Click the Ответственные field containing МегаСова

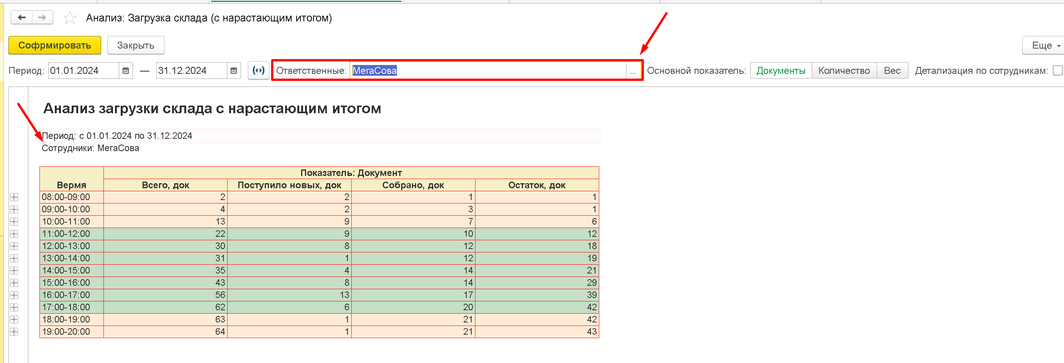488,70
